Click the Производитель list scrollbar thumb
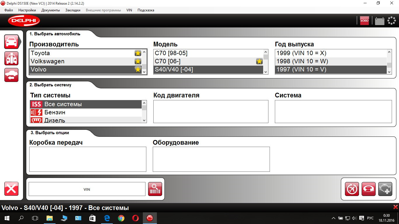The image size is (399, 224). (144, 66)
